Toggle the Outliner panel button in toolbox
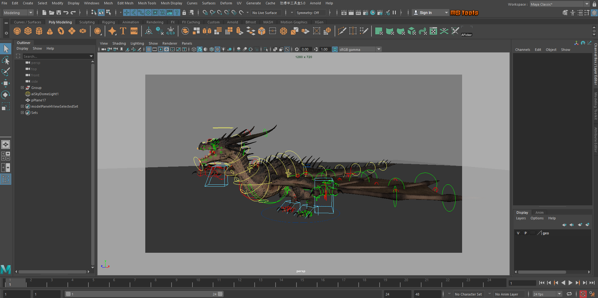This screenshot has width=598, height=298. (x=6, y=179)
